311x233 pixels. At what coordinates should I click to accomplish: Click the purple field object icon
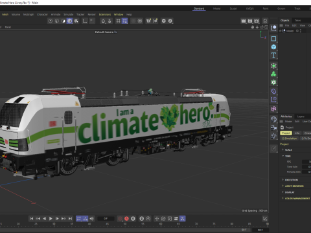(273, 100)
